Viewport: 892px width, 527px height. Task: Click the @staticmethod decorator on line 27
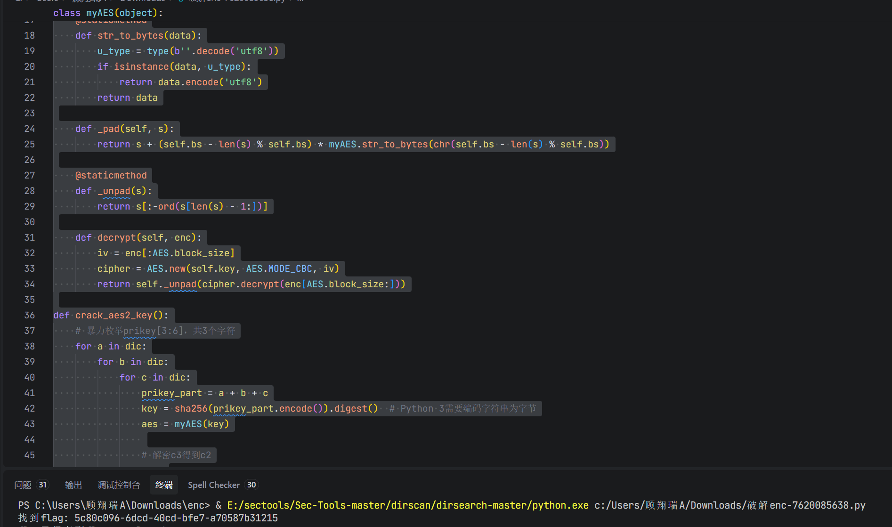(111, 175)
